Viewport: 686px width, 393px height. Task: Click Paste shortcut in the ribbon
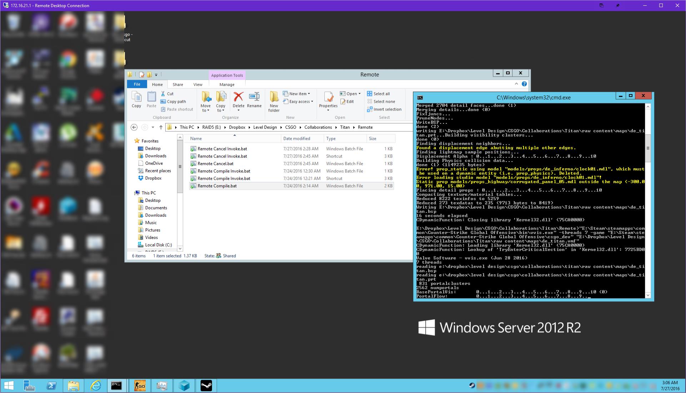(x=177, y=109)
